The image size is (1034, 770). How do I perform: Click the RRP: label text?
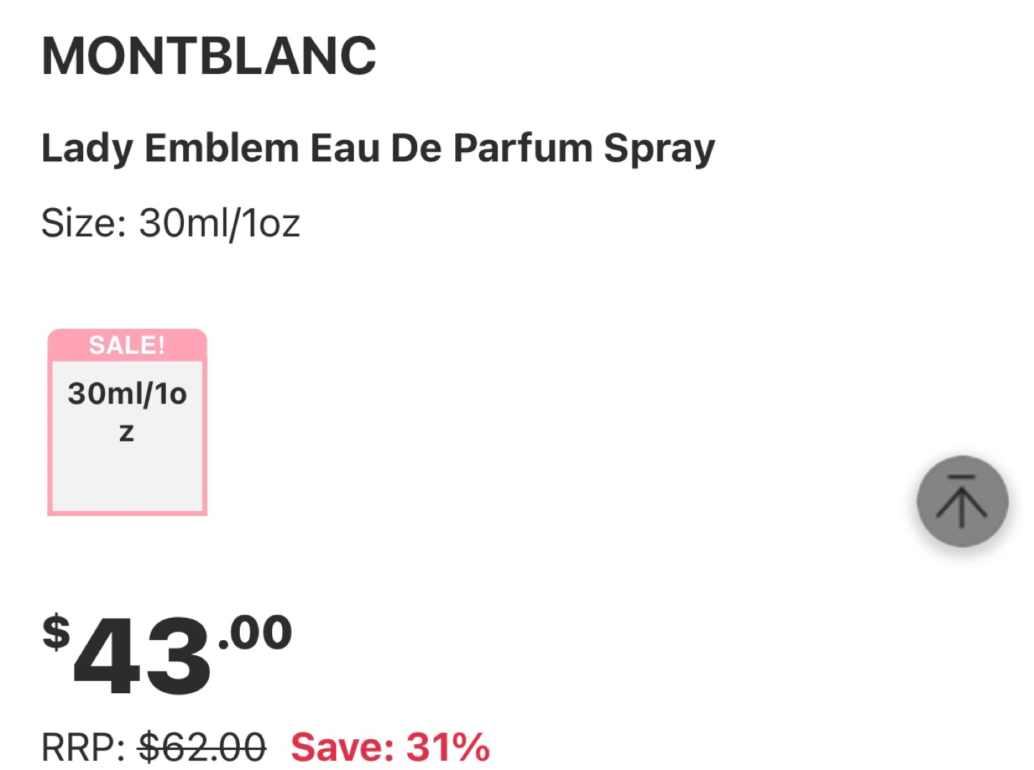click(84, 748)
